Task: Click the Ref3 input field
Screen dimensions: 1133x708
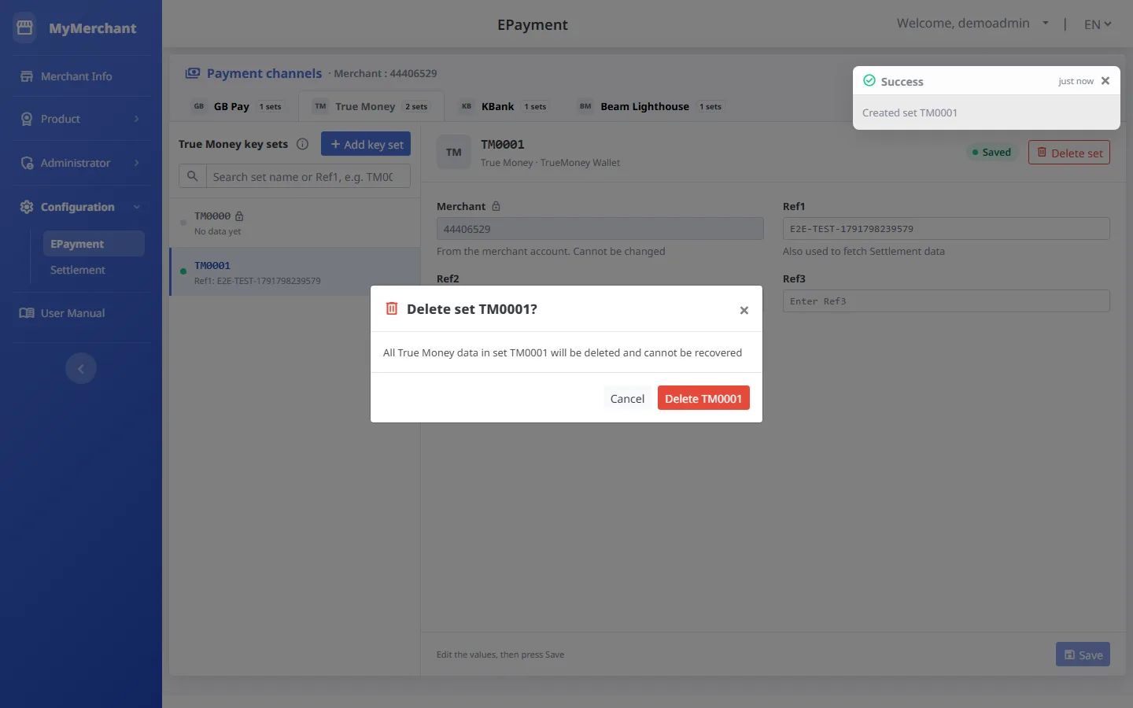Action: click(947, 301)
